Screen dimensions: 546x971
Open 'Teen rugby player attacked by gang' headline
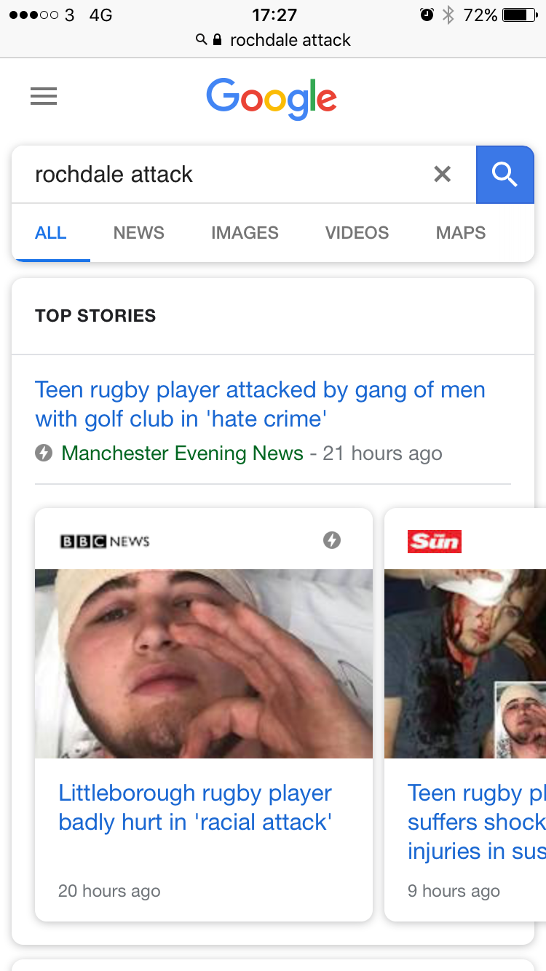click(260, 404)
